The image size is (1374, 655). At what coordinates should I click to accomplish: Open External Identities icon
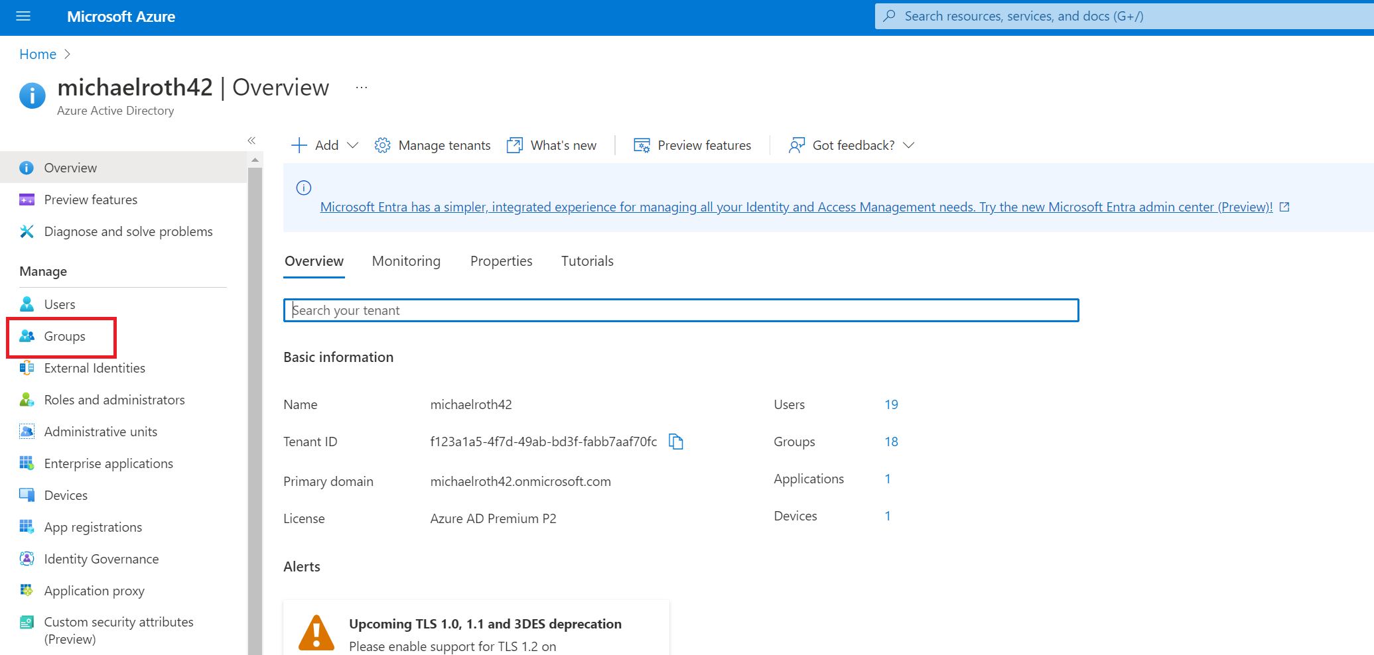click(x=27, y=368)
